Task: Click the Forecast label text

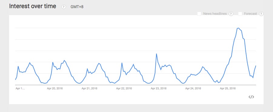Action: click(250, 14)
